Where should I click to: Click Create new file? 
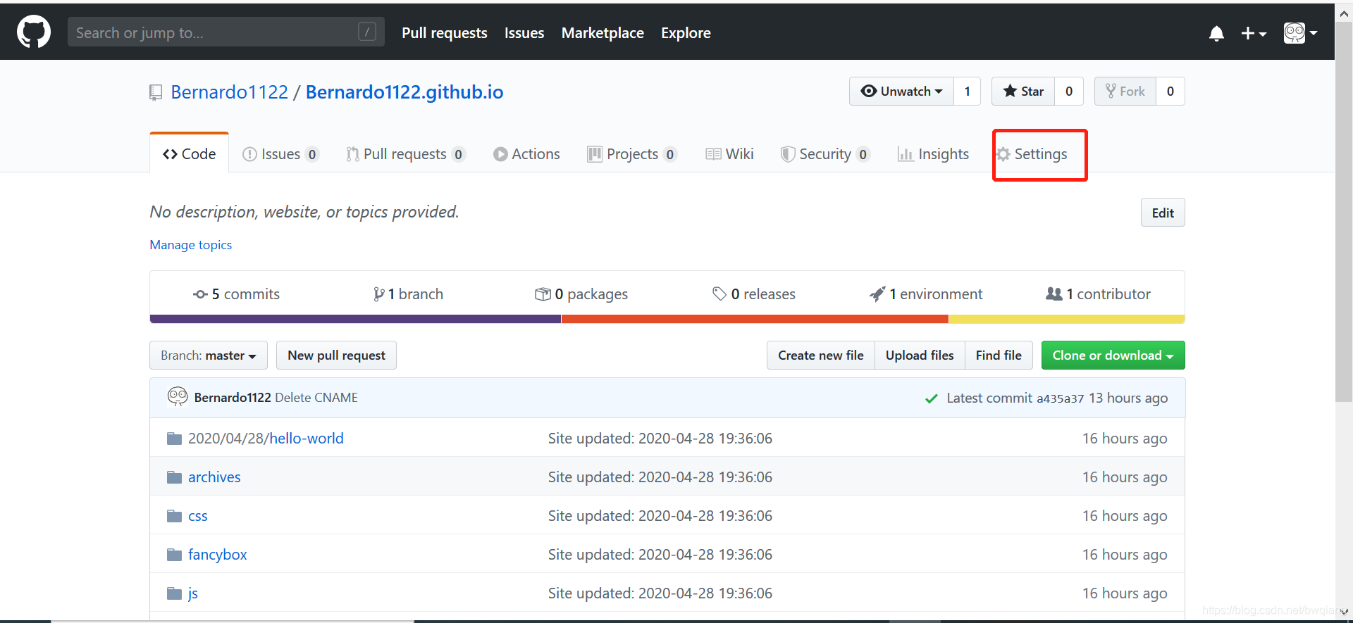(820, 355)
